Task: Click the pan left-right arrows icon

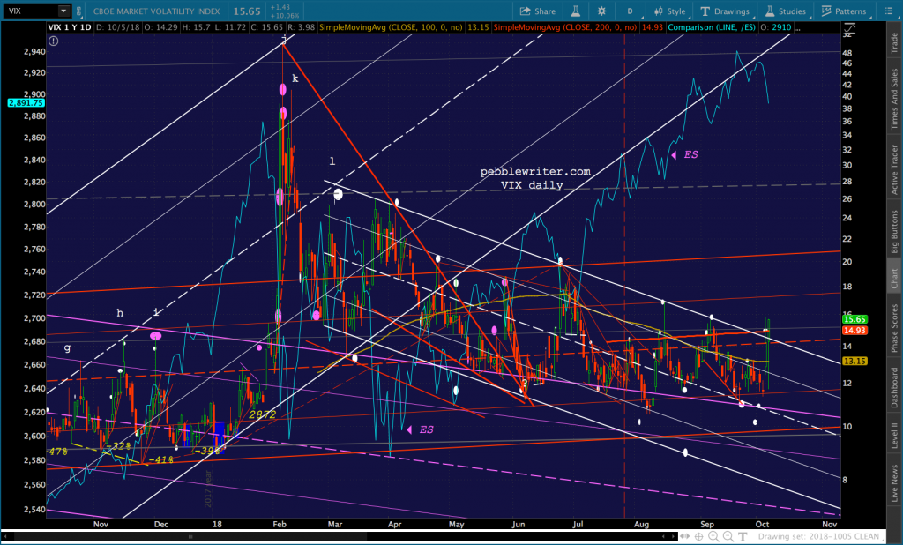Action: 685,536
